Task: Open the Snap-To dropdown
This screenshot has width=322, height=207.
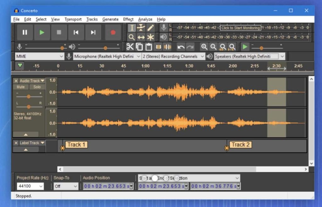Action: click(66, 186)
